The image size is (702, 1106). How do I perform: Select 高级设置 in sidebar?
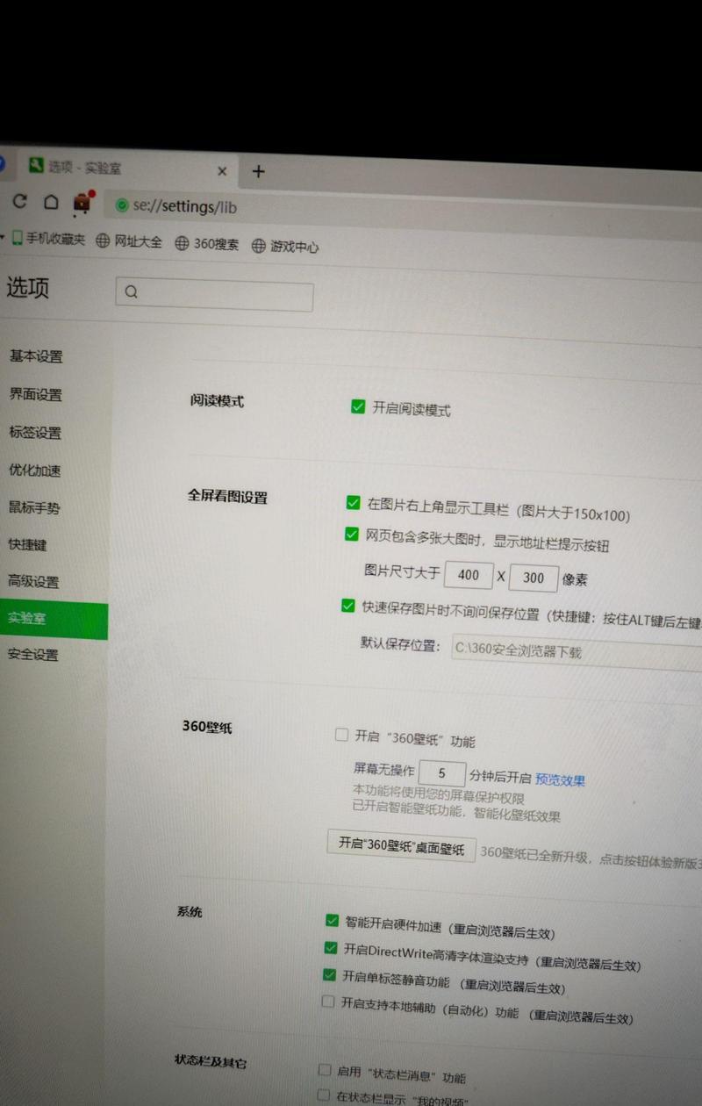33,581
